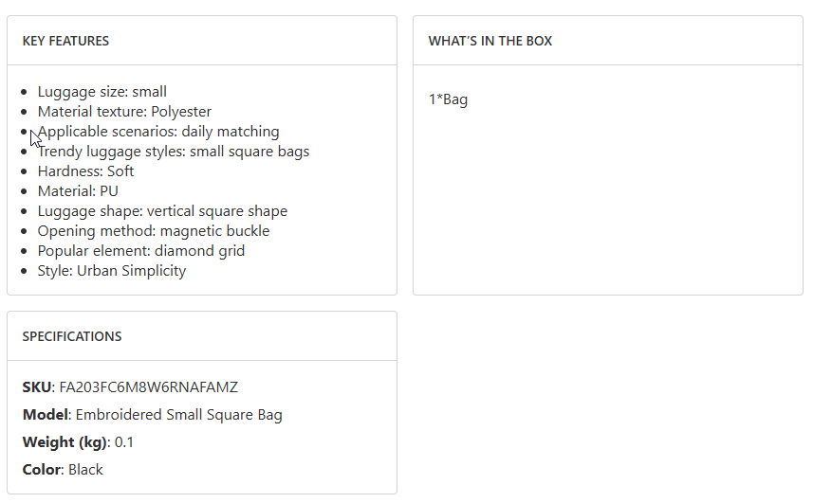Click the KEY FEATURES heading

tap(65, 41)
